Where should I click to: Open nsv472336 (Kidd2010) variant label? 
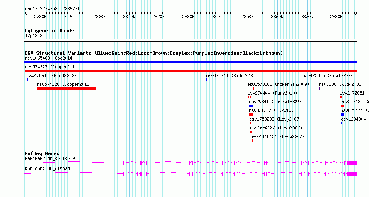pyautogui.click(x=327, y=75)
